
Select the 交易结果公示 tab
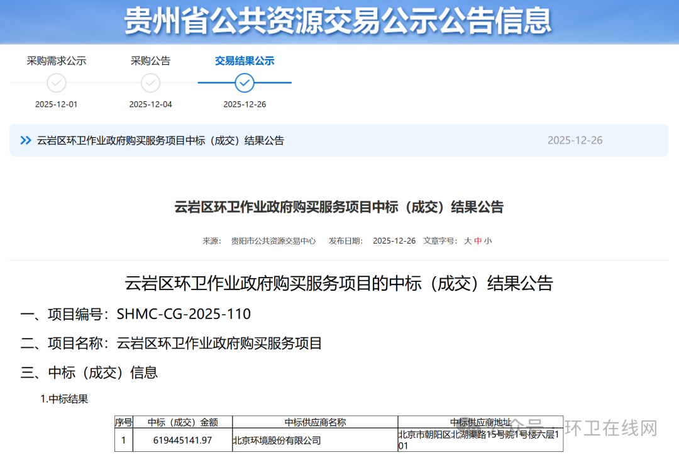(x=245, y=60)
